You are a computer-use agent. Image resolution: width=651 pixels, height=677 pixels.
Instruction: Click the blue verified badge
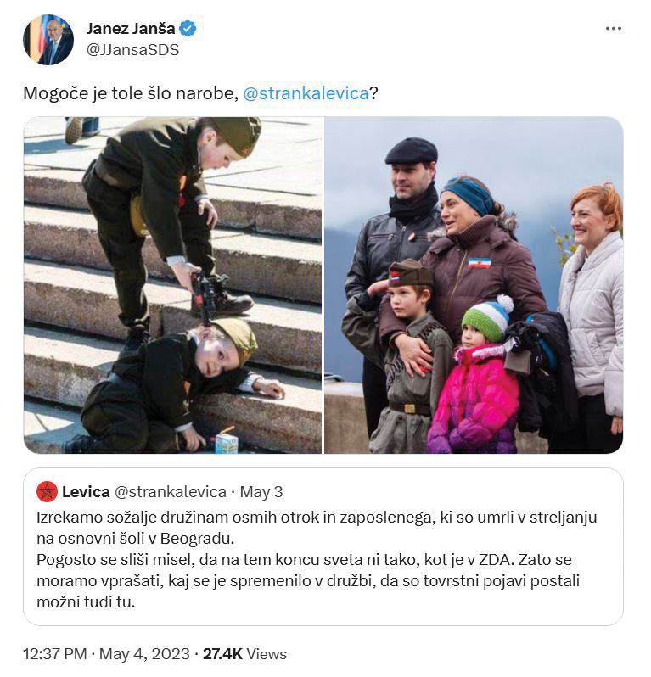188,29
